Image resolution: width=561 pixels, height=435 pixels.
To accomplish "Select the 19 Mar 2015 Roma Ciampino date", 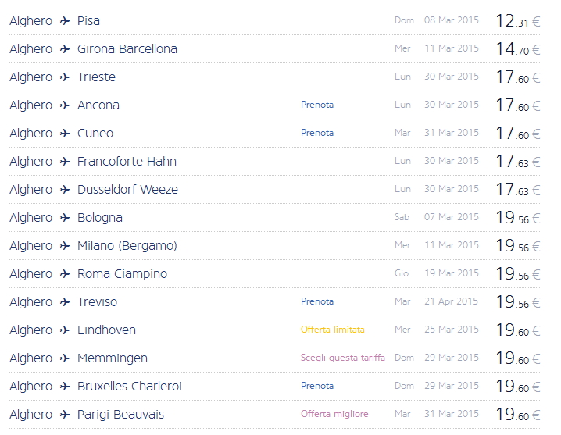I will tap(452, 274).
